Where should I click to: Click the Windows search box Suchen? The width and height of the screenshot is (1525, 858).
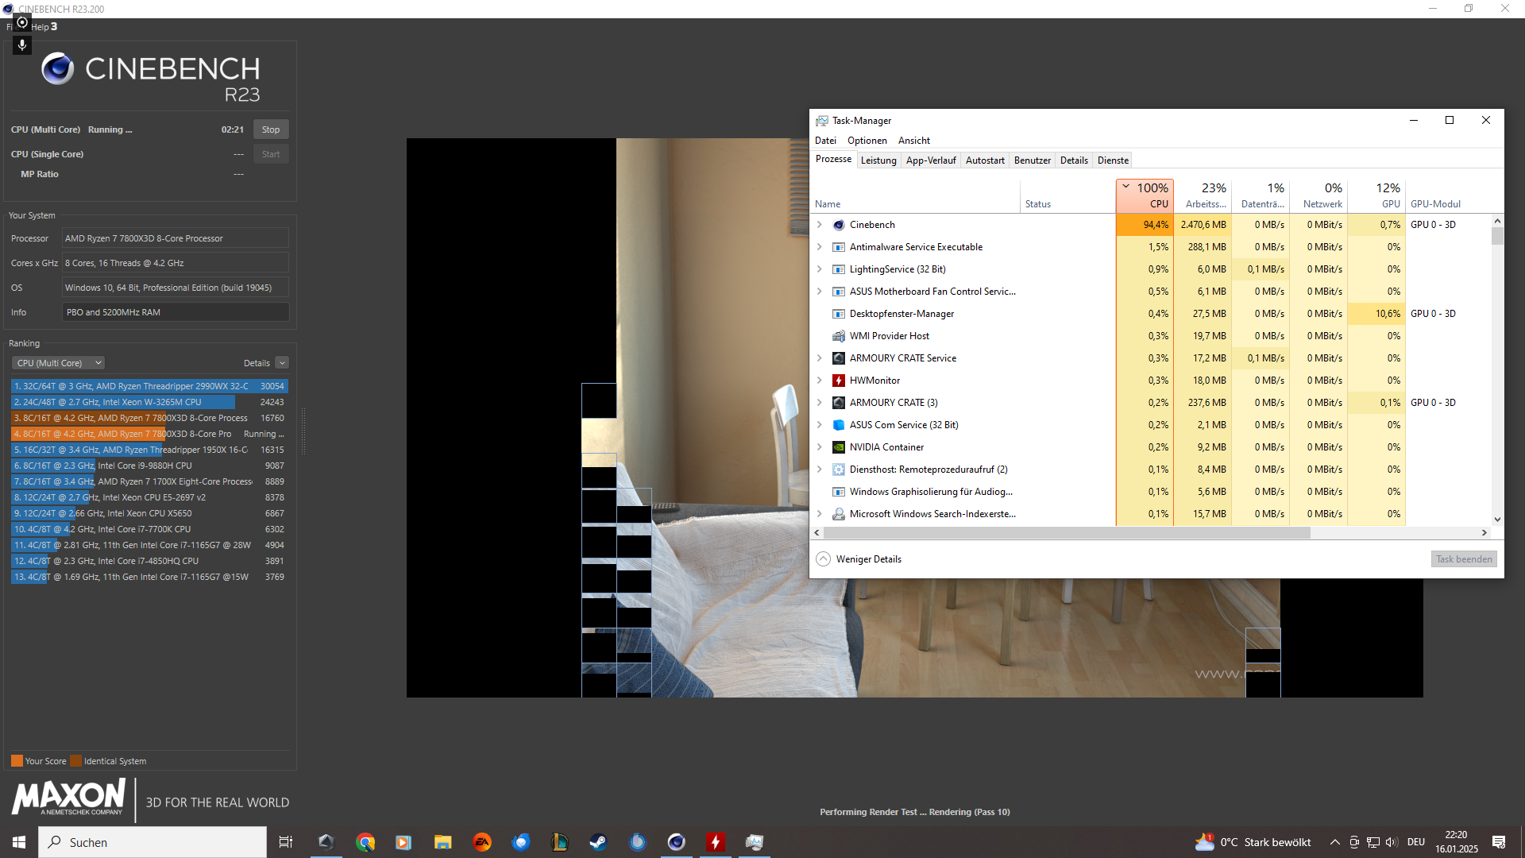(152, 842)
